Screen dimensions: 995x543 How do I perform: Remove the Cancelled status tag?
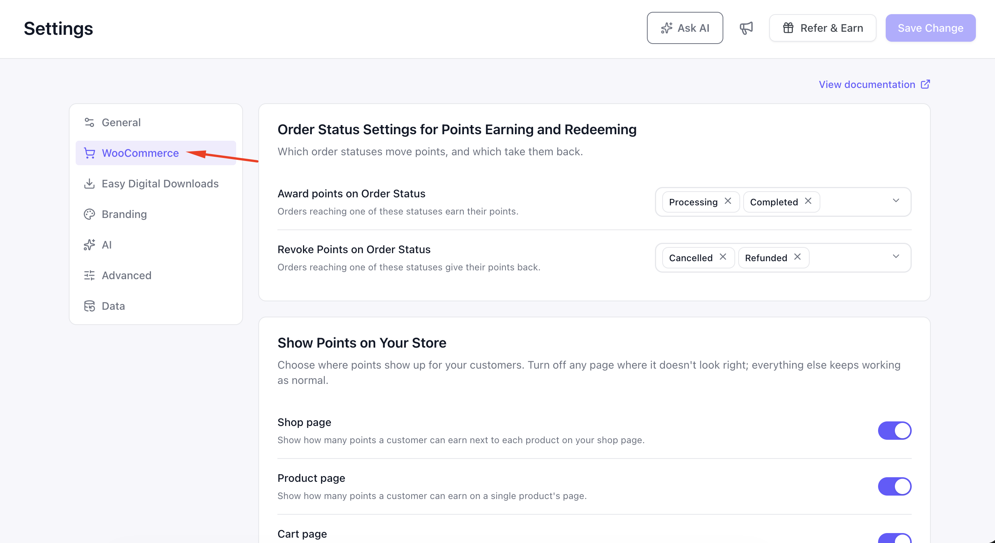pos(723,257)
